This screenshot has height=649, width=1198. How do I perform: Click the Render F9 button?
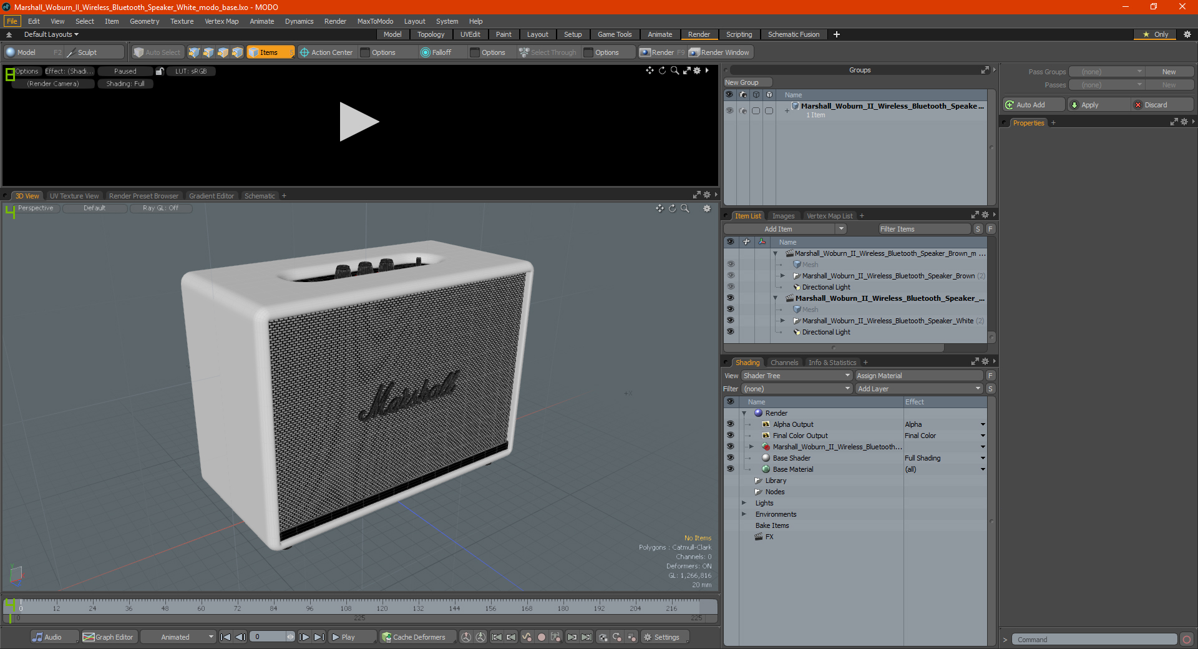(x=662, y=52)
